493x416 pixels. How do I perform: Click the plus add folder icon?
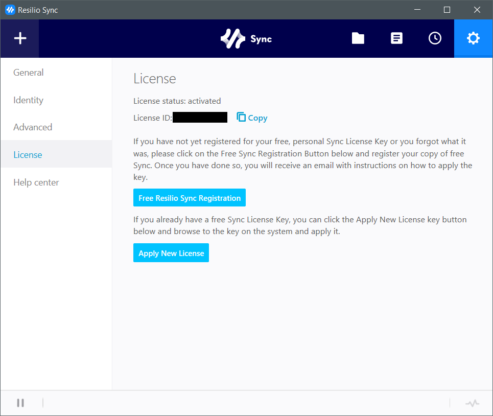coord(20,38)
